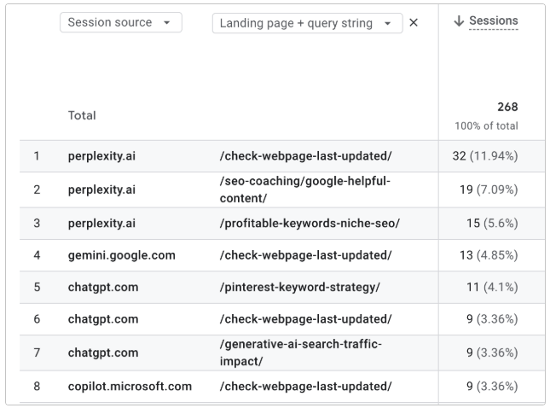The height and width of the screenshot is (408, 550).
Task: Sort by the Sessions column header
Action: [x=494, y=20]
